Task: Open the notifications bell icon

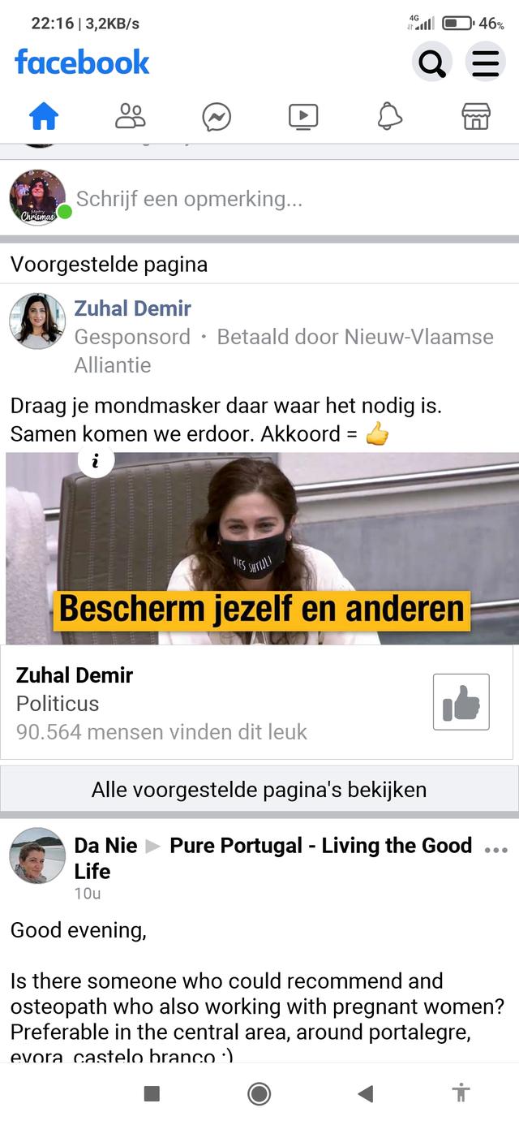Action: pos(390,117)
